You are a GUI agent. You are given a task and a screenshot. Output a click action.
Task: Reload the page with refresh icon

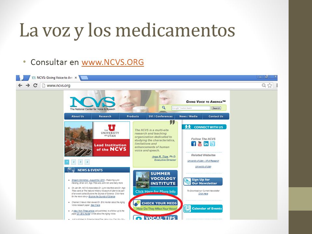pyautogui.click(x=35, y=85)
